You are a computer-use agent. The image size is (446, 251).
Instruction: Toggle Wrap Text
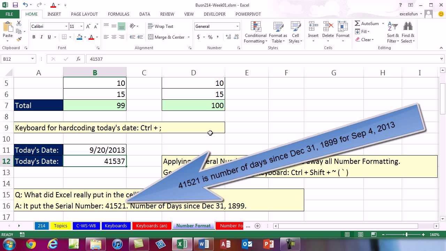click(161, 26)
